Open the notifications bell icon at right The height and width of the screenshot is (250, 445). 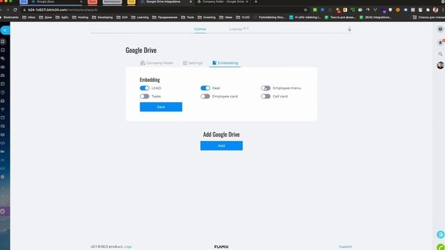click(440, 42)
